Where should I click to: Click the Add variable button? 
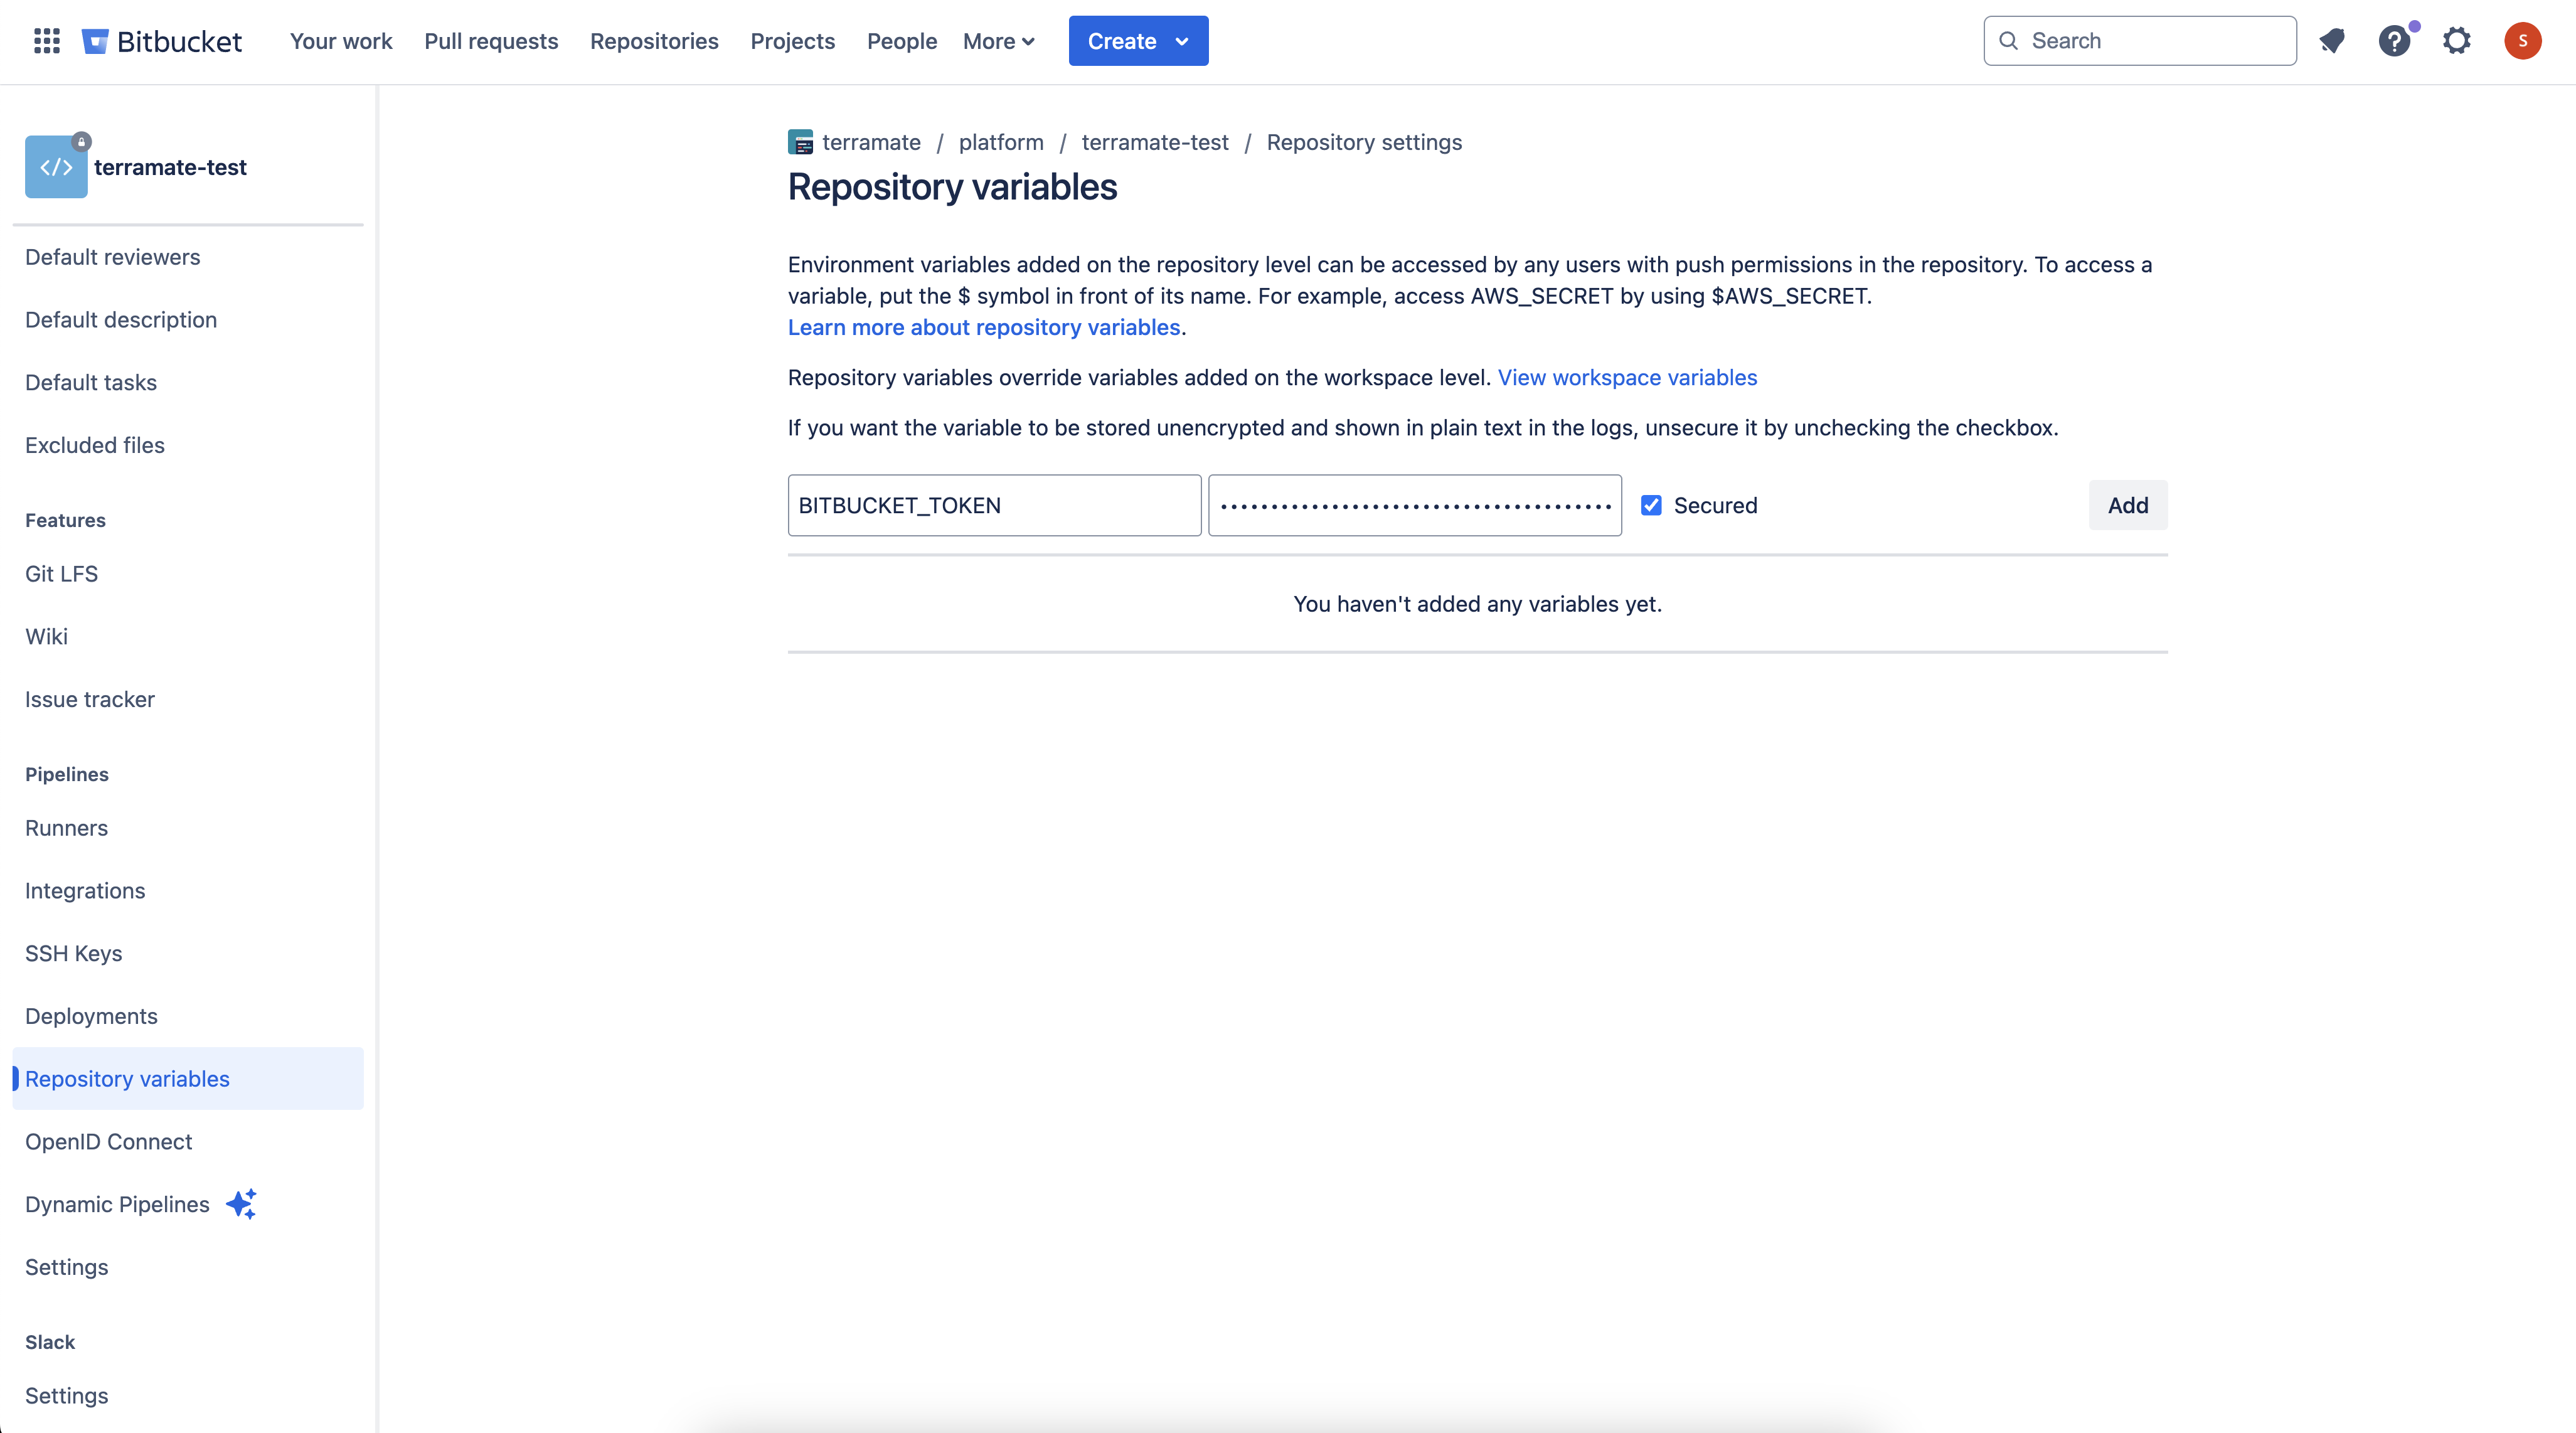pyautogui.click(x=2127, y=505)
